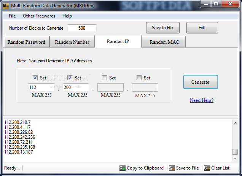Screen dimensions: 242x176
Task: Click the disabled fourth octet field
Action: pyautogui.click(x=145, y=87)
